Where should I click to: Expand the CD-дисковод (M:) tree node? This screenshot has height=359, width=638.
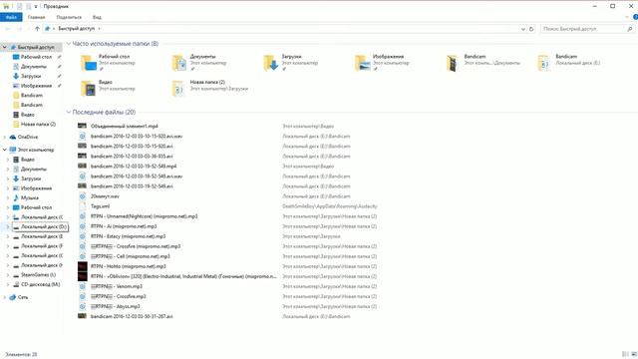click(8, 284)
